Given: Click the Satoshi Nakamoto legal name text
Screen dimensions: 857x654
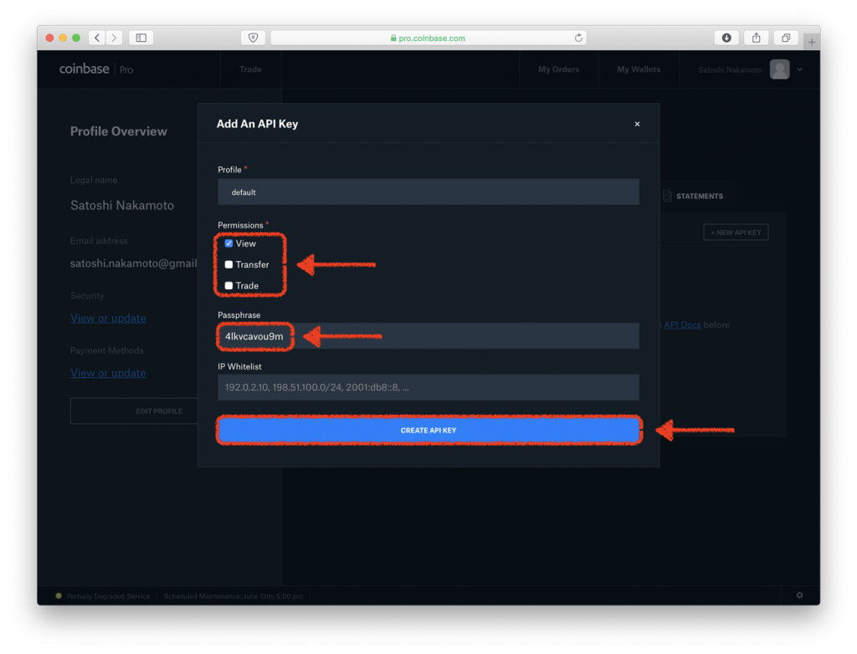Looking at the screenshot, I should (122, 206).
